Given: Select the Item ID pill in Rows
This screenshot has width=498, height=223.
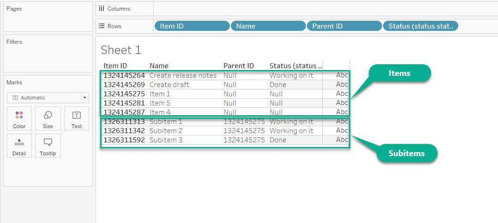Looking at the screenshot, I should tap(192, 26).
